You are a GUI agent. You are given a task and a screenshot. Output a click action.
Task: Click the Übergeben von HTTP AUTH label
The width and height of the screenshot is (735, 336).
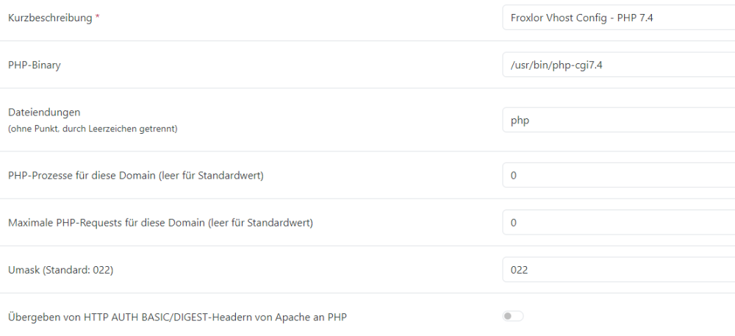tap(177, 317)
